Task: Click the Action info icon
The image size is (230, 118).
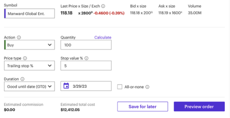Action: 19,37
